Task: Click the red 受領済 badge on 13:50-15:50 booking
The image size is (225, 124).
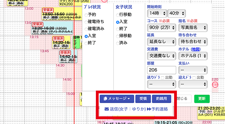Action: (x=48, y=10)
